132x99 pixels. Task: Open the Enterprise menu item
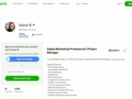[x=64, y=4]
